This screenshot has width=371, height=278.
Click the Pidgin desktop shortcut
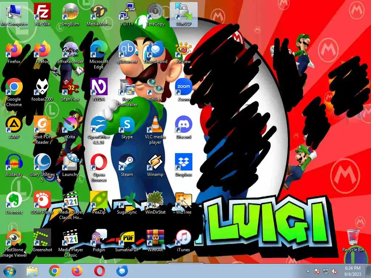tap(99, 241)
